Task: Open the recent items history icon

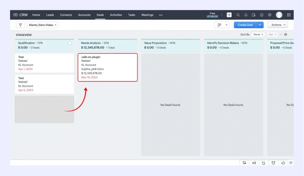Action: (x=283, y=163)
